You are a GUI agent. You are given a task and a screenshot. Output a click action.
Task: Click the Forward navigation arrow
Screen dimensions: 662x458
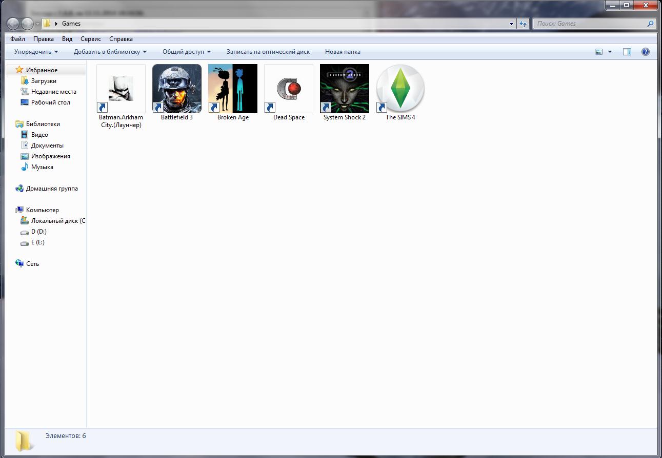[x=27, y=24]
